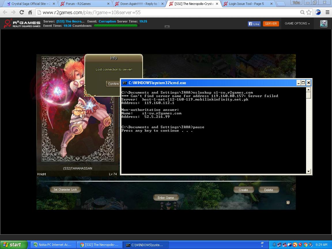332x249 pixels.
Task: Click the R2Games logo
Action: click(x=22, y=24)
